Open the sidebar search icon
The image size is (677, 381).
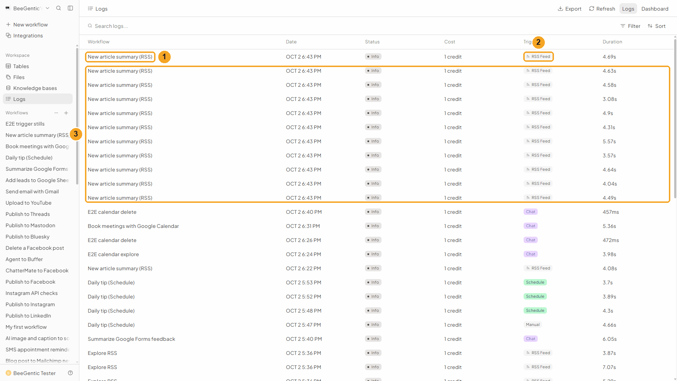click(x=59, y=8)
